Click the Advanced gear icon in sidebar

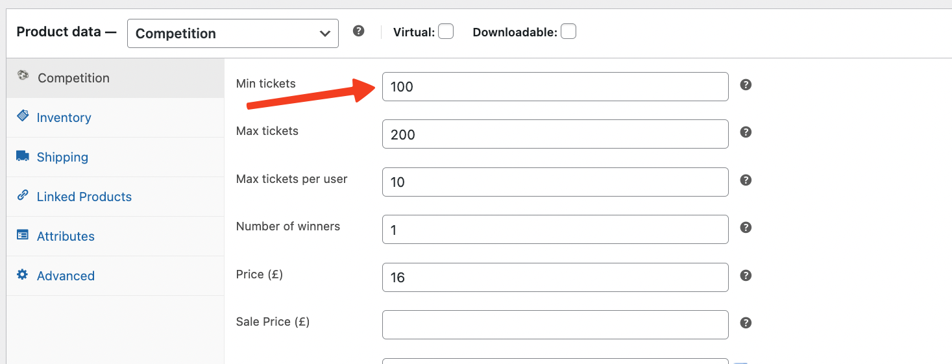coord(23,275)
